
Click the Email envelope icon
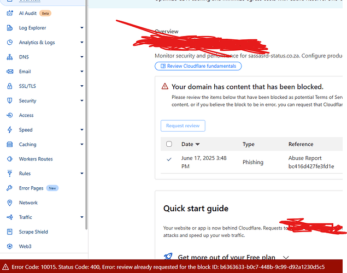coord(10,72)
